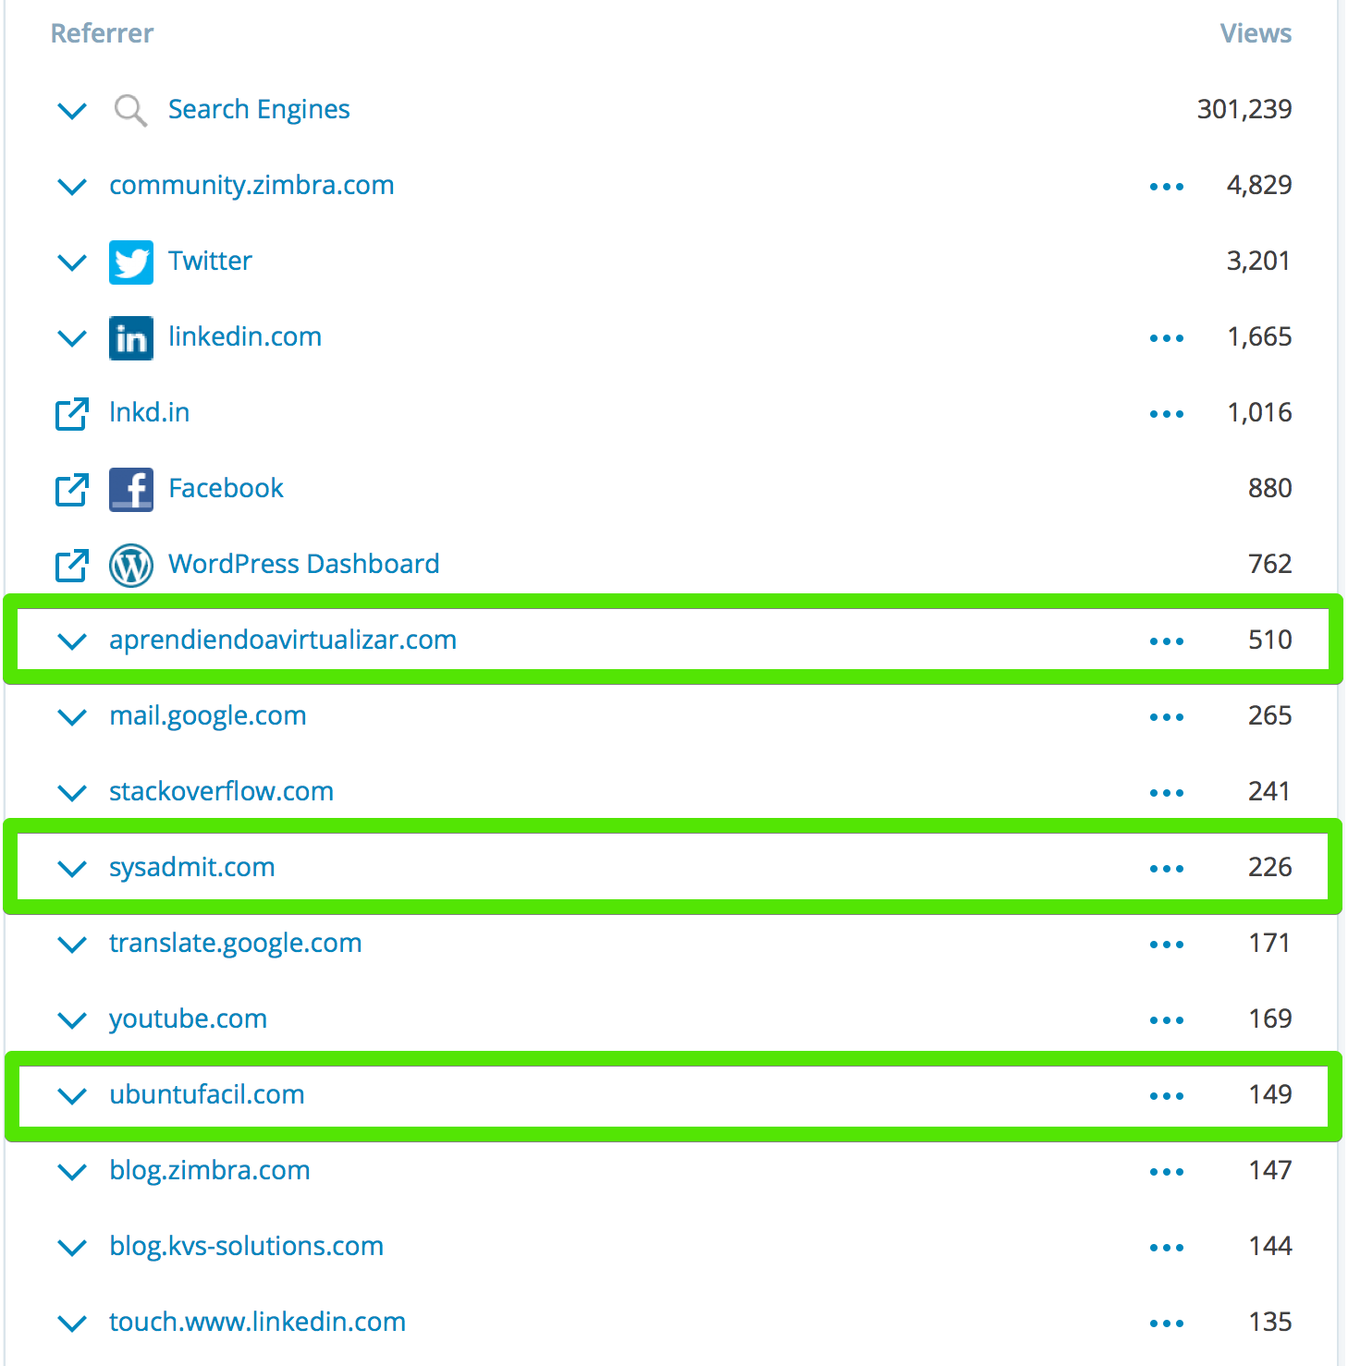Click the LinkedIn logo icon
The image size is (1348, 1366).
tap(131, 338)
